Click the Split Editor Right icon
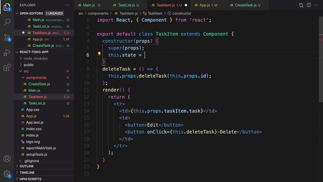 308,5
